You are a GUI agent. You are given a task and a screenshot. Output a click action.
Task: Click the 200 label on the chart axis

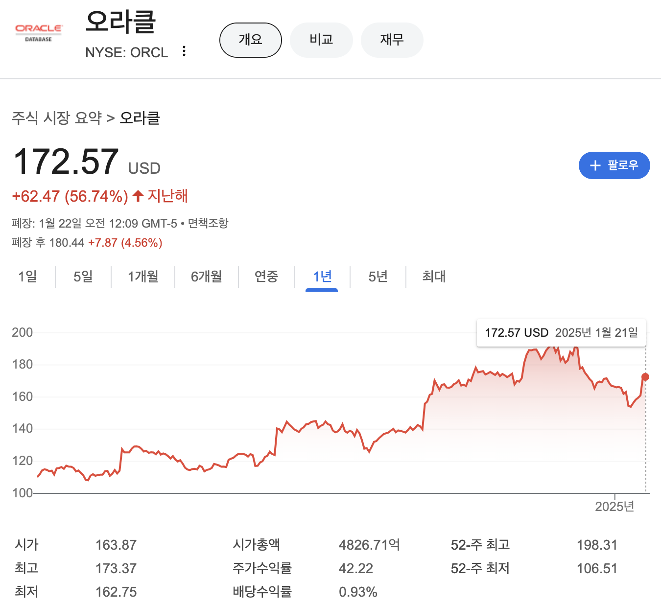(x=23, y=333)
